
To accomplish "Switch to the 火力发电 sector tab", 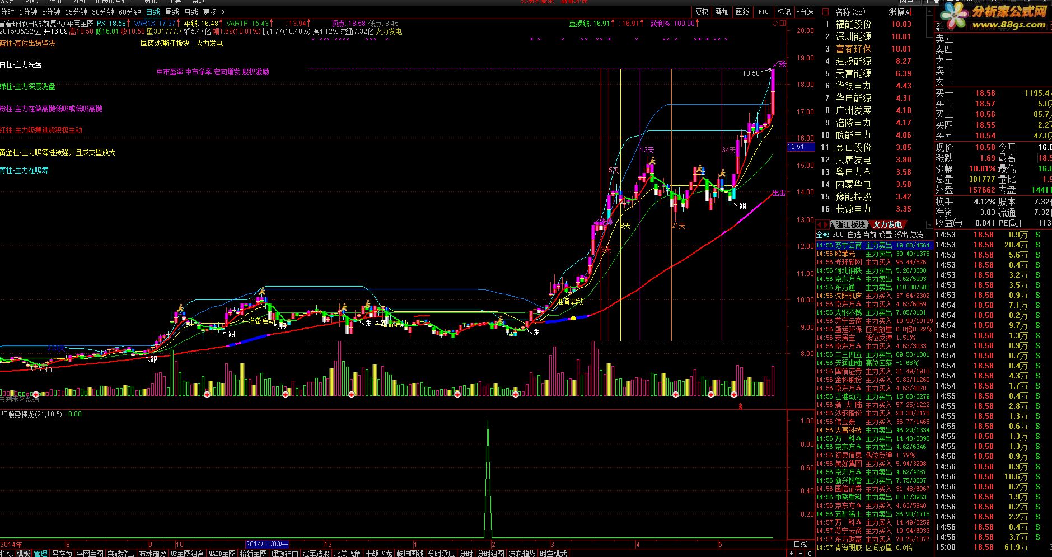I will tap(887, 224).
